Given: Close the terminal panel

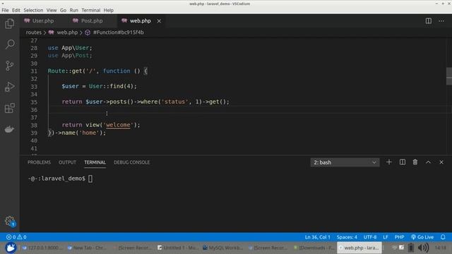Looking at the screenshot, I should click(x=441, y=162).
